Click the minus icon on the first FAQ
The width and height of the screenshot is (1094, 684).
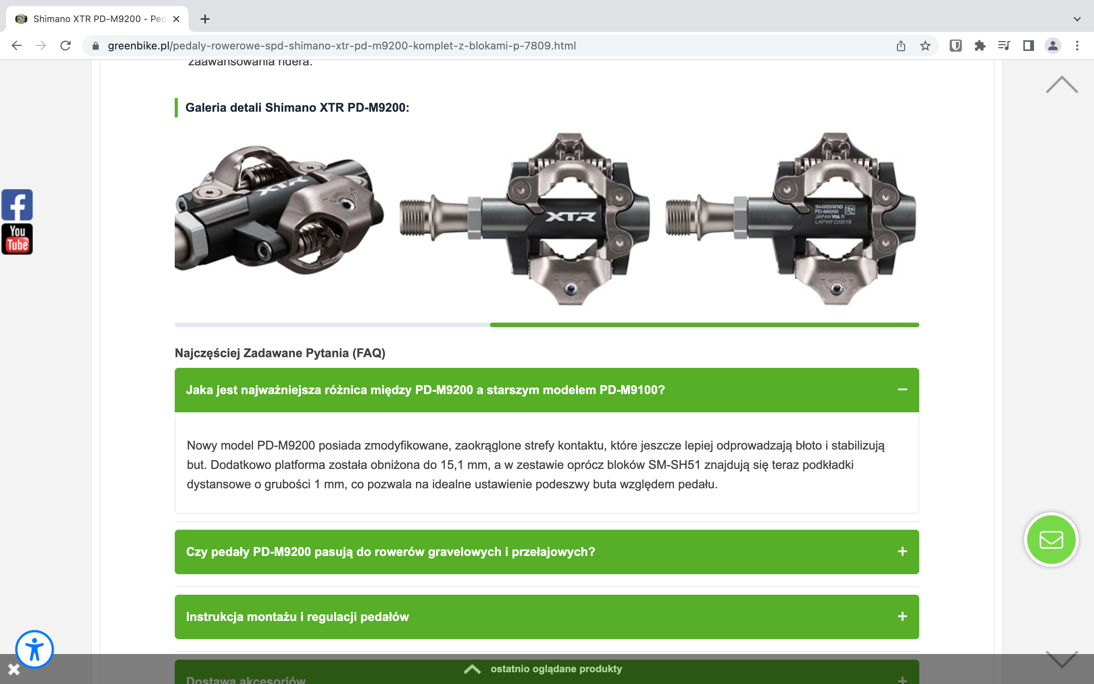pos(902,389)
